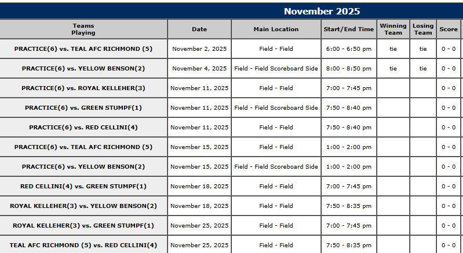Select PRACTICE(6) vs. RED CELLINI(4) matchup
This screenshot has width=463, height=253.
[x=83, y=128]
